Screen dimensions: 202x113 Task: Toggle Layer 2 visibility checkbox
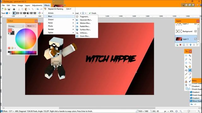click(195, 24)
